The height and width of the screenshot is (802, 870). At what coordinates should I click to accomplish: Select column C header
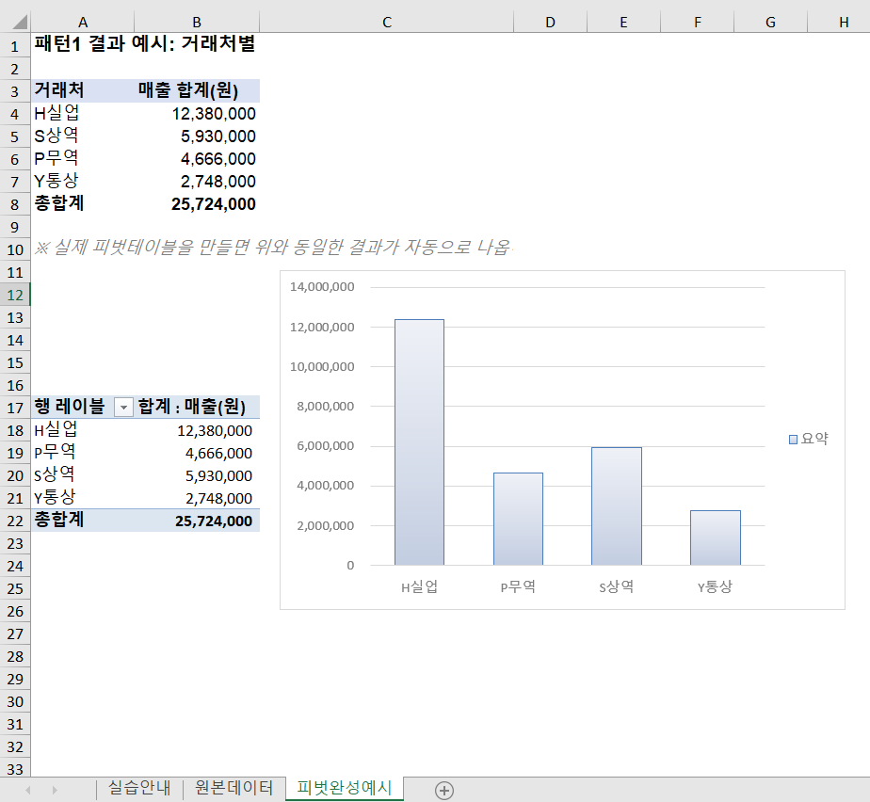coord(387,23)
